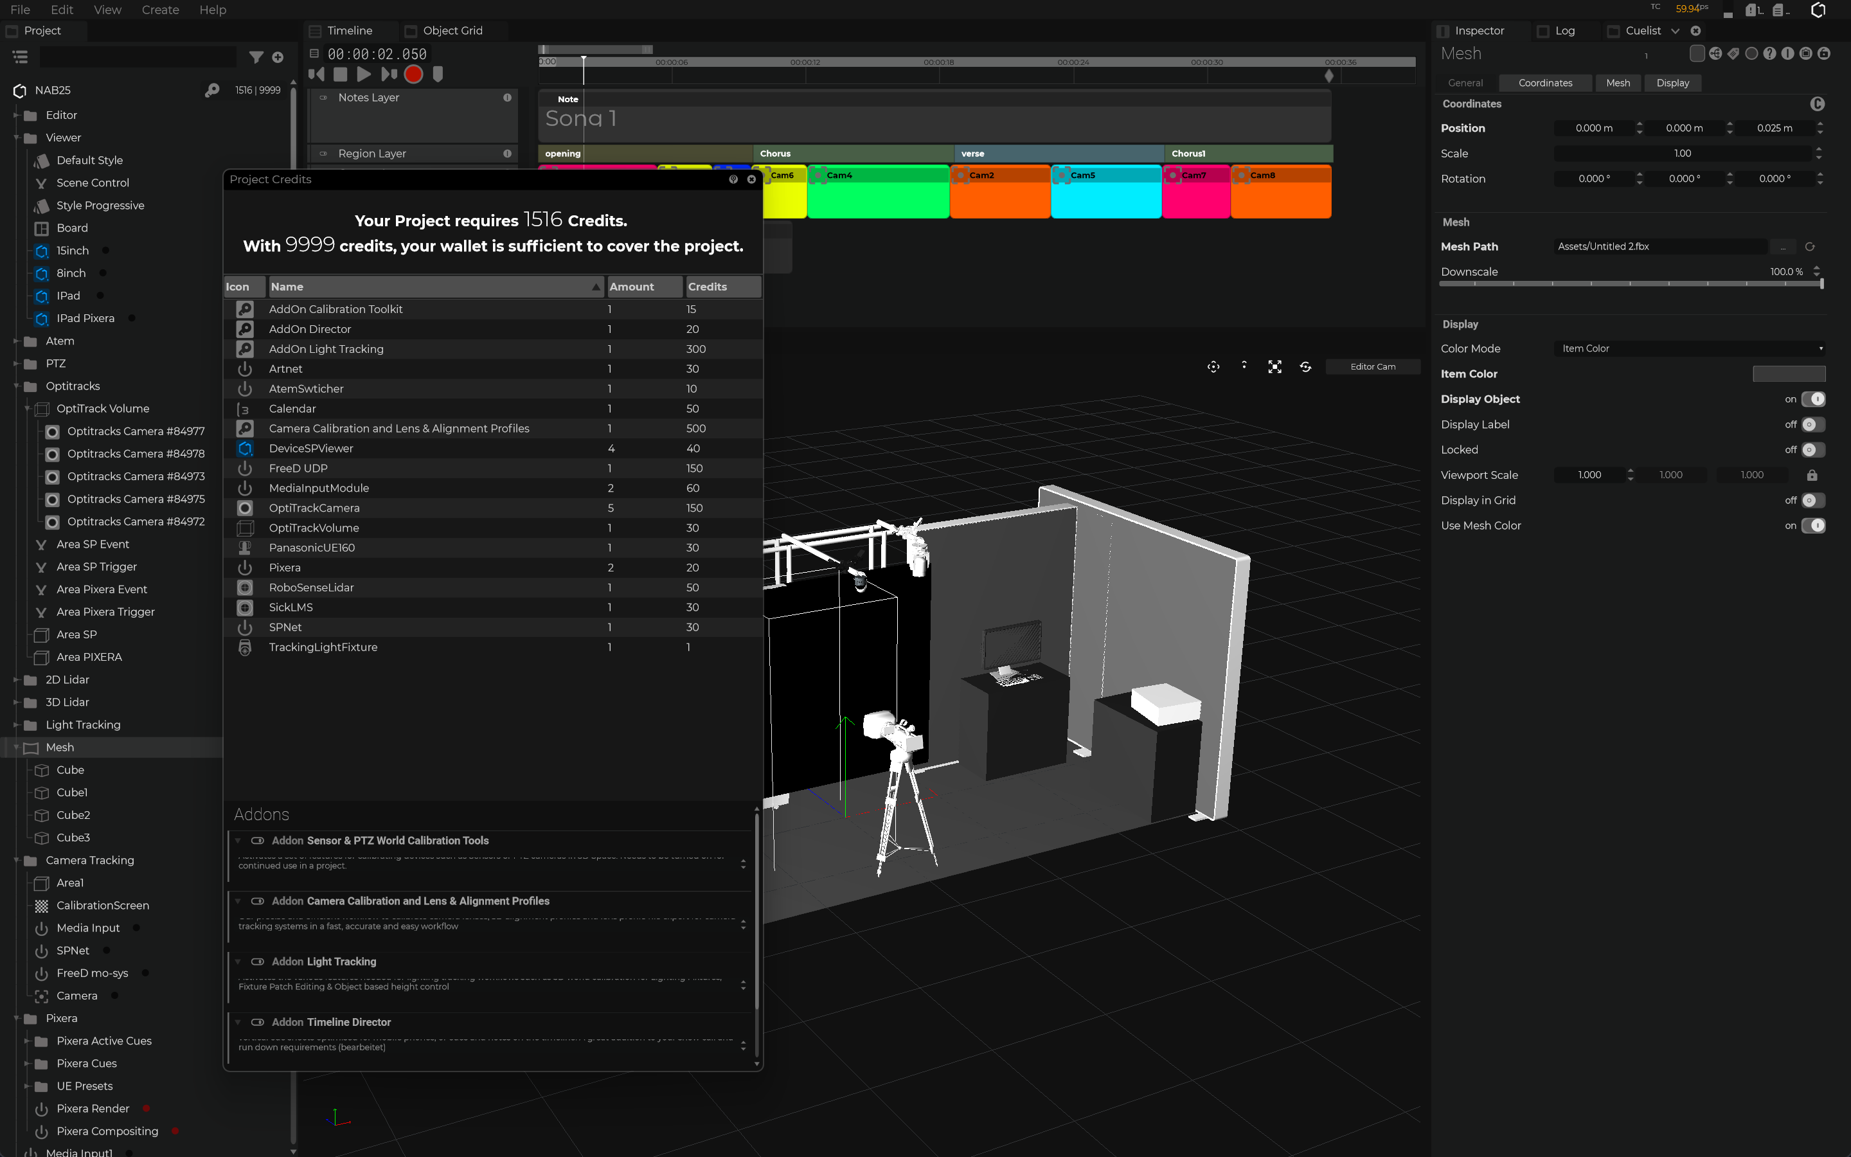The width and height of the screenshot is (1851, 1157).
Task: Expand the Editor folder in tree
Action: [16, 116]
